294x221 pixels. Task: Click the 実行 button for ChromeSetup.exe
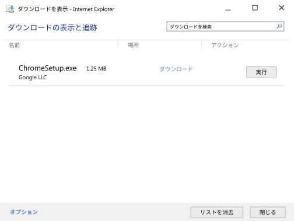pos(261,72)
